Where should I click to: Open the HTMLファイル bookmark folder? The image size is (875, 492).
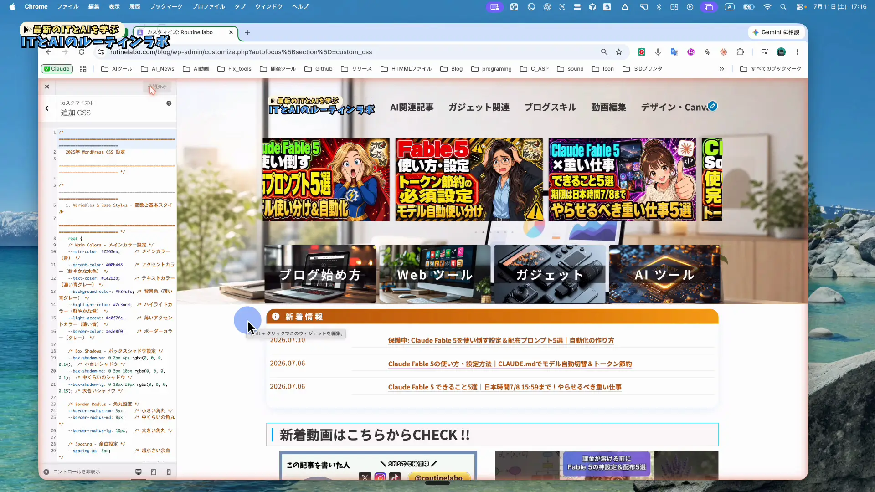pos(406,69)
